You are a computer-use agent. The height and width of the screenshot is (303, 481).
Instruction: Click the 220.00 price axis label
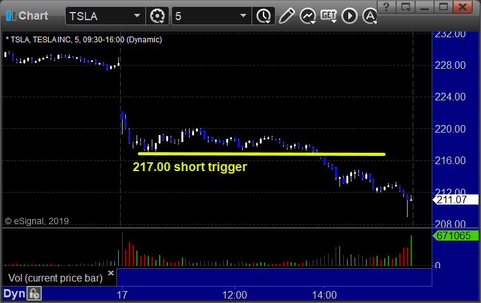[450, 129]
